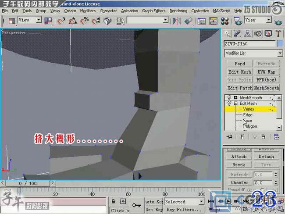Toggle the selection lock padlock

pyautogui.click(x=114, y=201)
